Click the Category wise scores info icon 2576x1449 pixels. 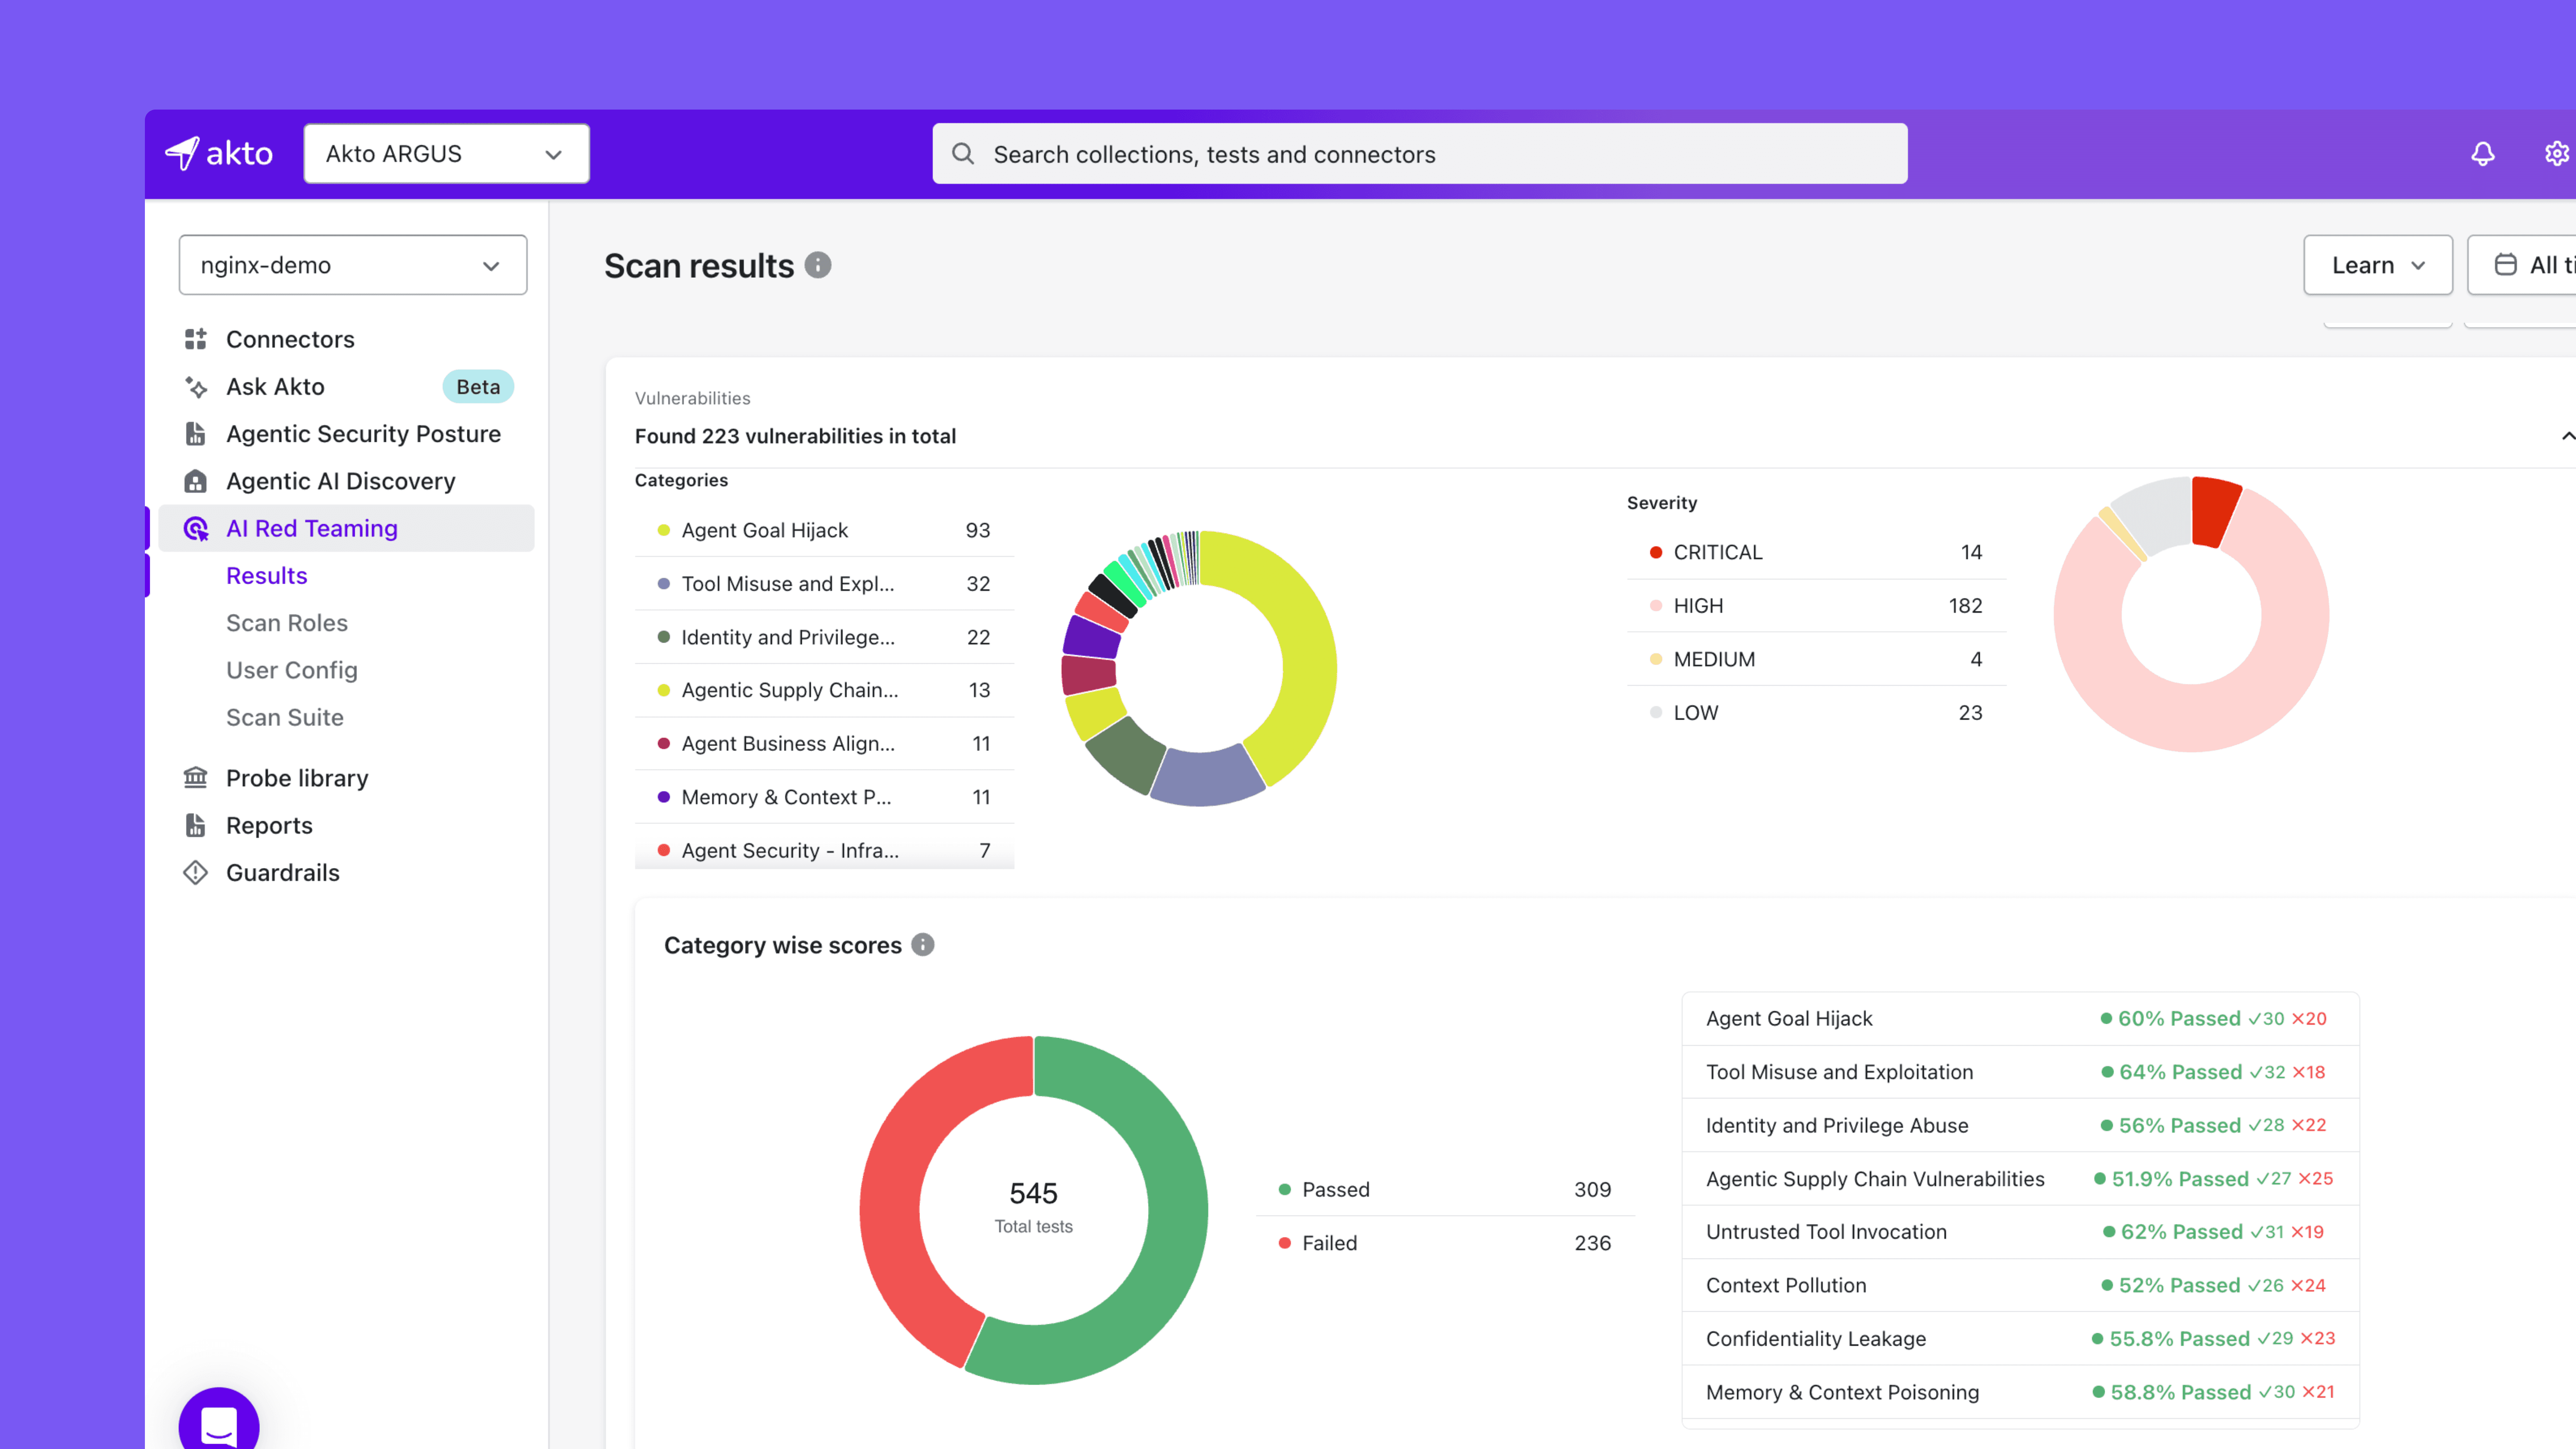click(x=923, y=944)
